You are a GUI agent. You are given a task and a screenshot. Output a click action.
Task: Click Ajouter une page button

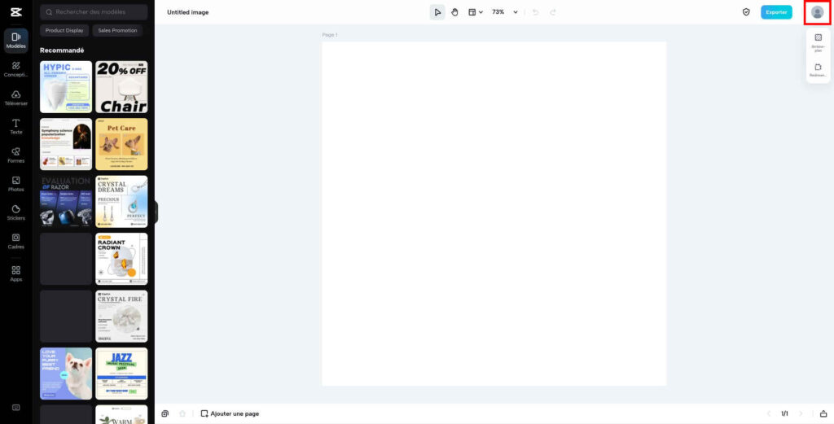click(230, 413)
